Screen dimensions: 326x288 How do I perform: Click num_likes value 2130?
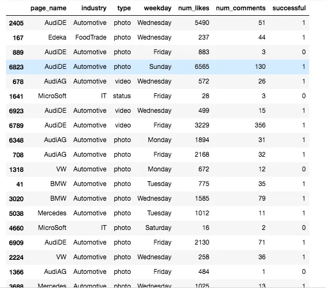[x=202, y=242]
